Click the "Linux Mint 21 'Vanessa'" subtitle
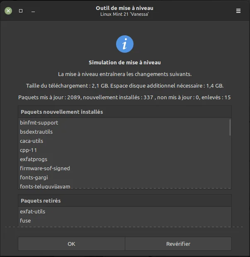The width and height of the screenshot is (250, 257). point(125,14)
